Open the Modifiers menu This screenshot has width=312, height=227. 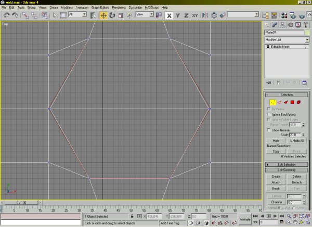(67, 8)
